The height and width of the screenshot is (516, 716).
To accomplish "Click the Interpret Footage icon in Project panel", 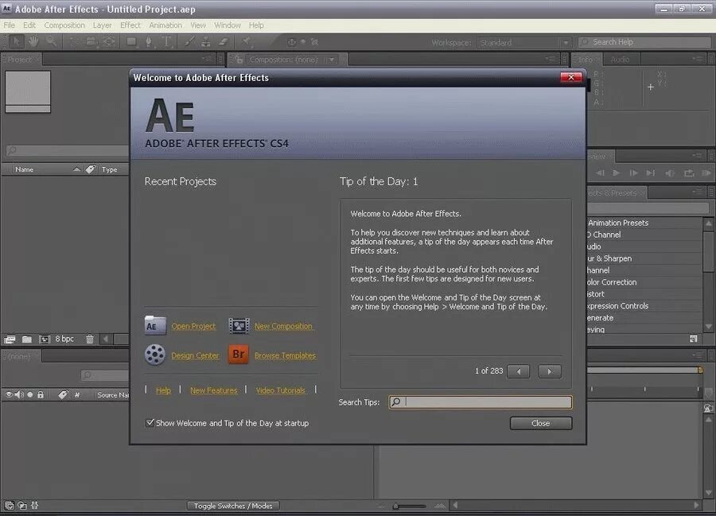I will coord(10,339).
